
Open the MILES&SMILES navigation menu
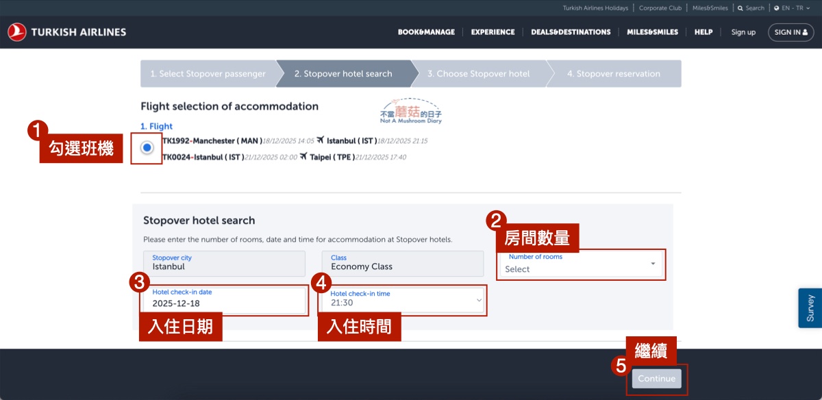(652, 32)
